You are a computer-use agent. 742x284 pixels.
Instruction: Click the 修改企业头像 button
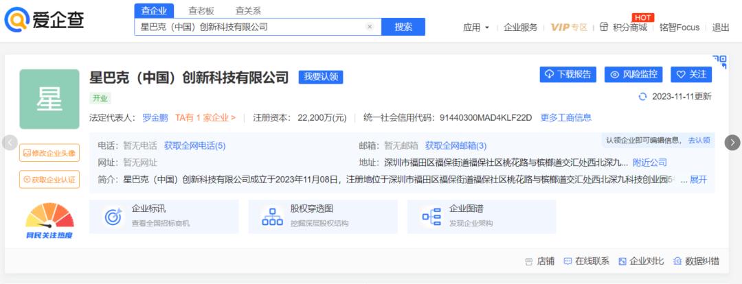(49, 152)
